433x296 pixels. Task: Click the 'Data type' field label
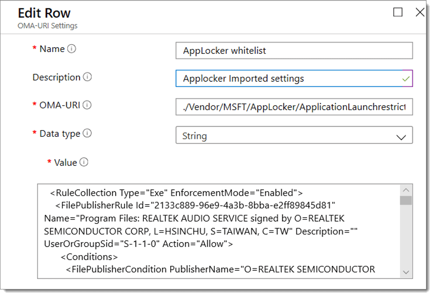[60, 134]
